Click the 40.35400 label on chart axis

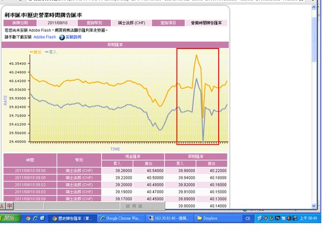[x=17, y=63]
